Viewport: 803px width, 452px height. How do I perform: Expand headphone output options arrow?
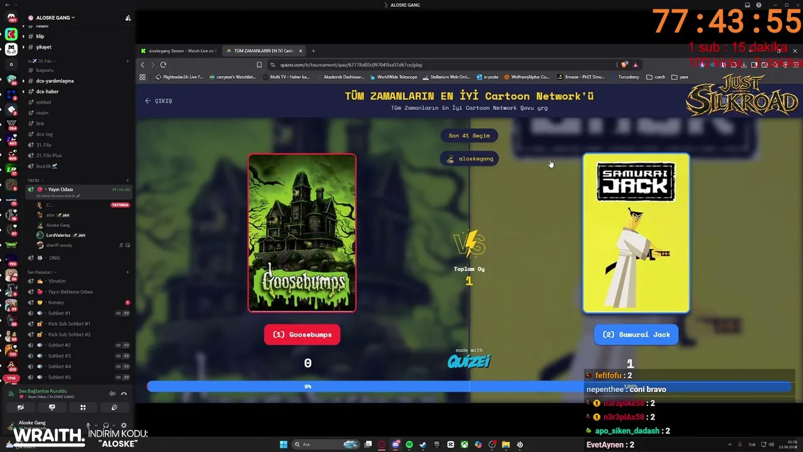click(x=114, y=426)
